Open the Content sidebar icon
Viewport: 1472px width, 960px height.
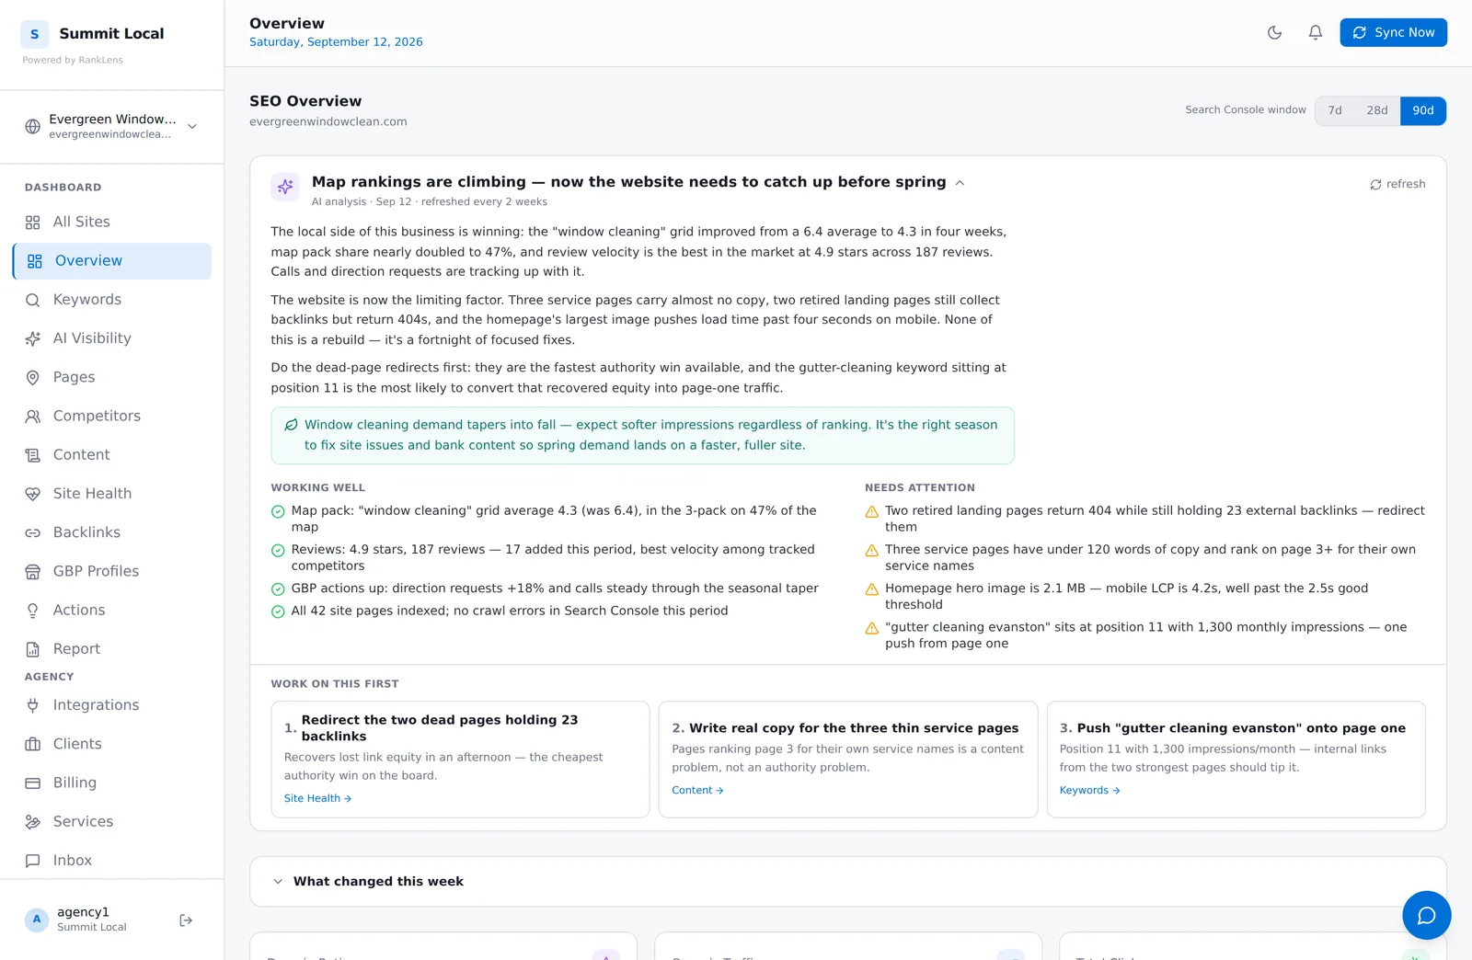pos(32,455)
